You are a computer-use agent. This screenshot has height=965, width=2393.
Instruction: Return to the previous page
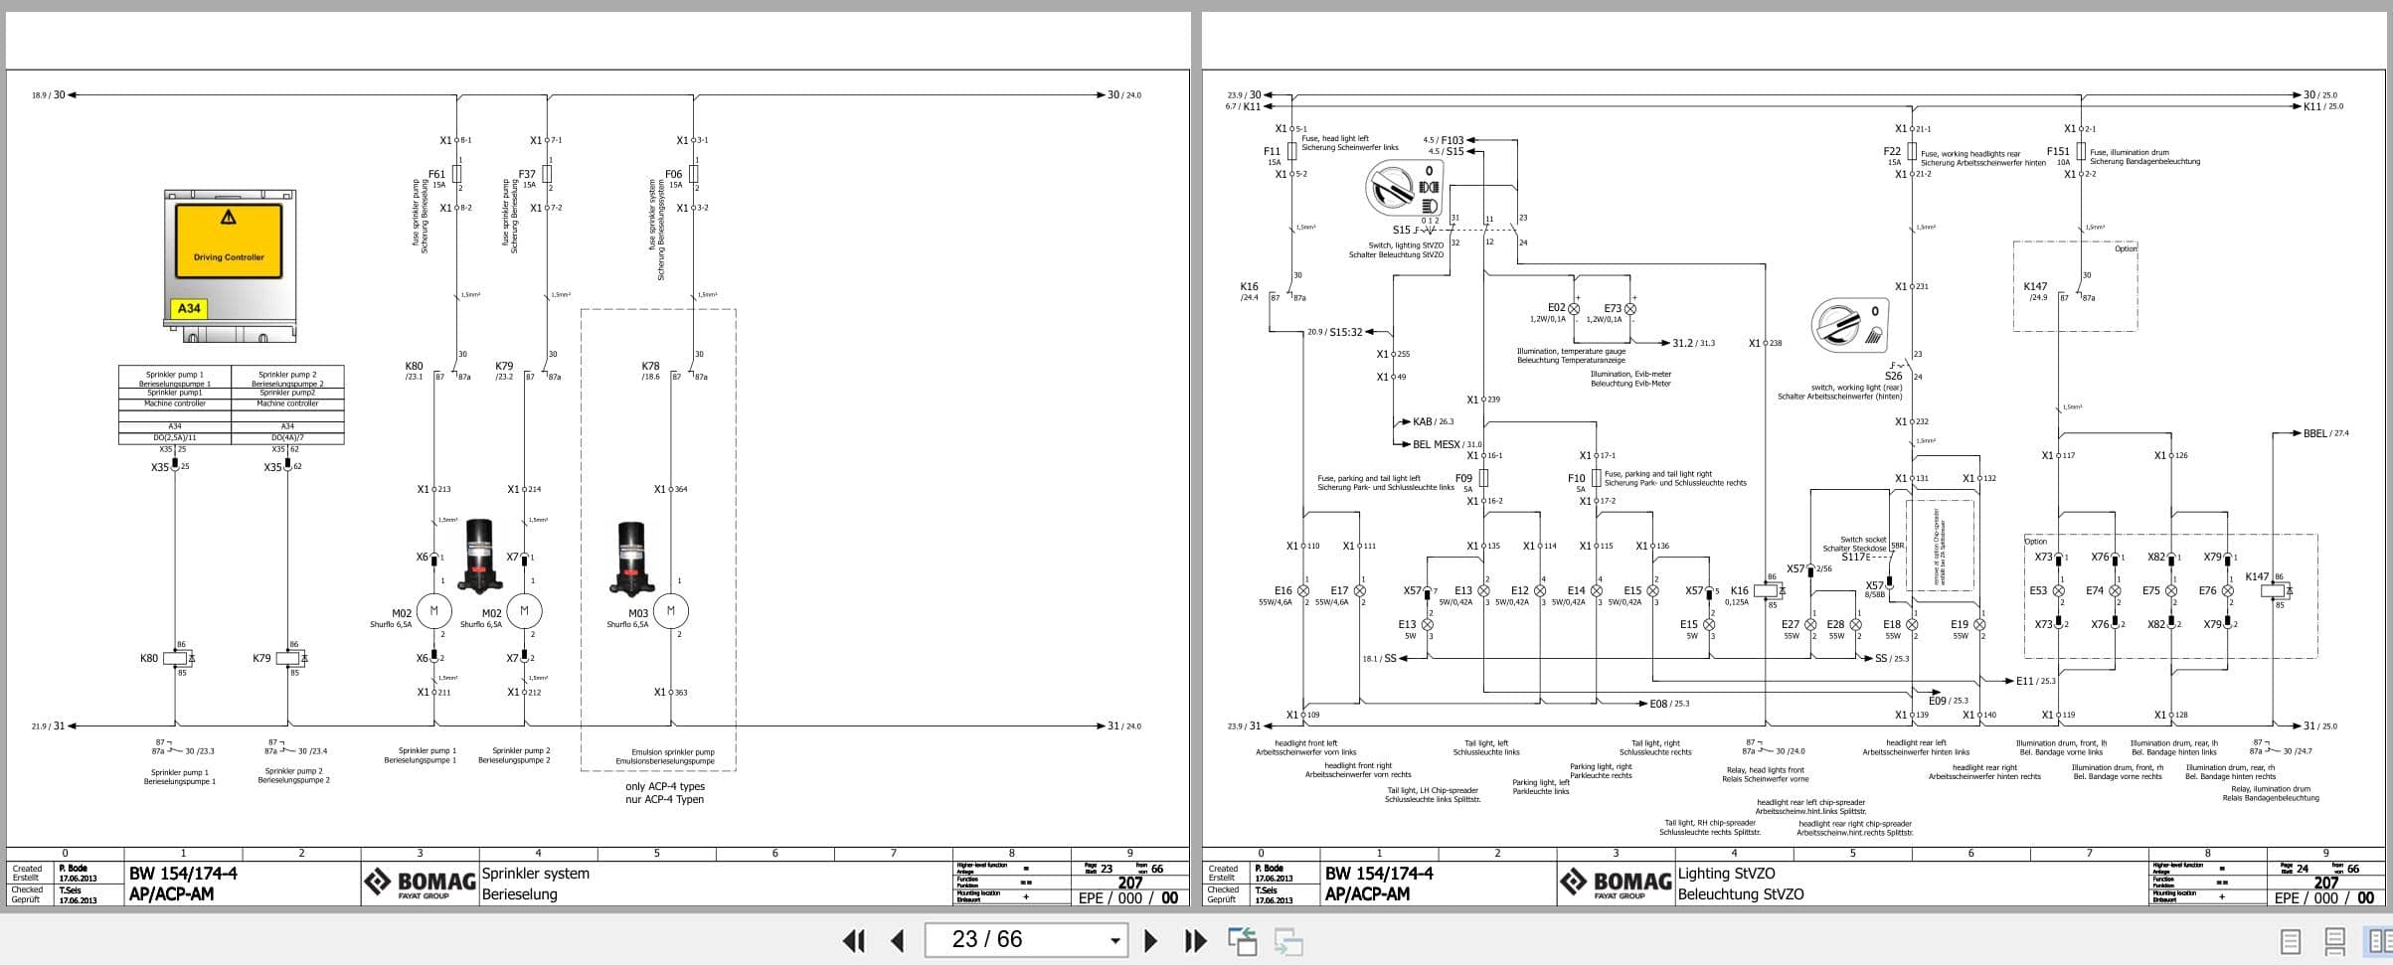[898, 940]
